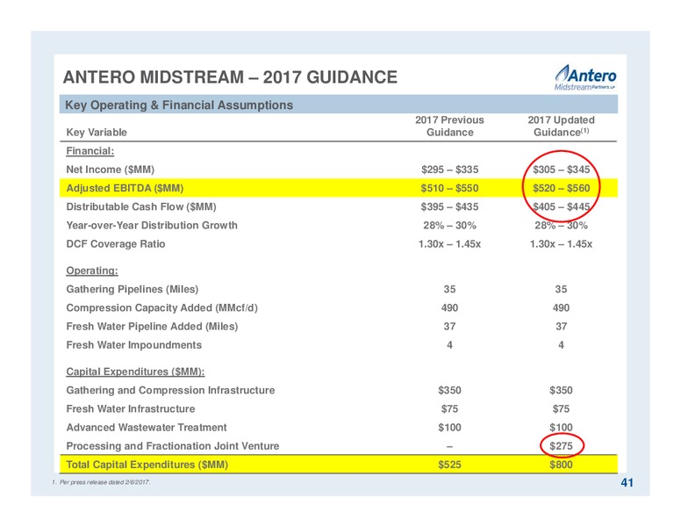Viewport: 681px width, 527px height.
Task: Select updated cash flow value "$405 – $445"
Action: [x=561, y=207]
